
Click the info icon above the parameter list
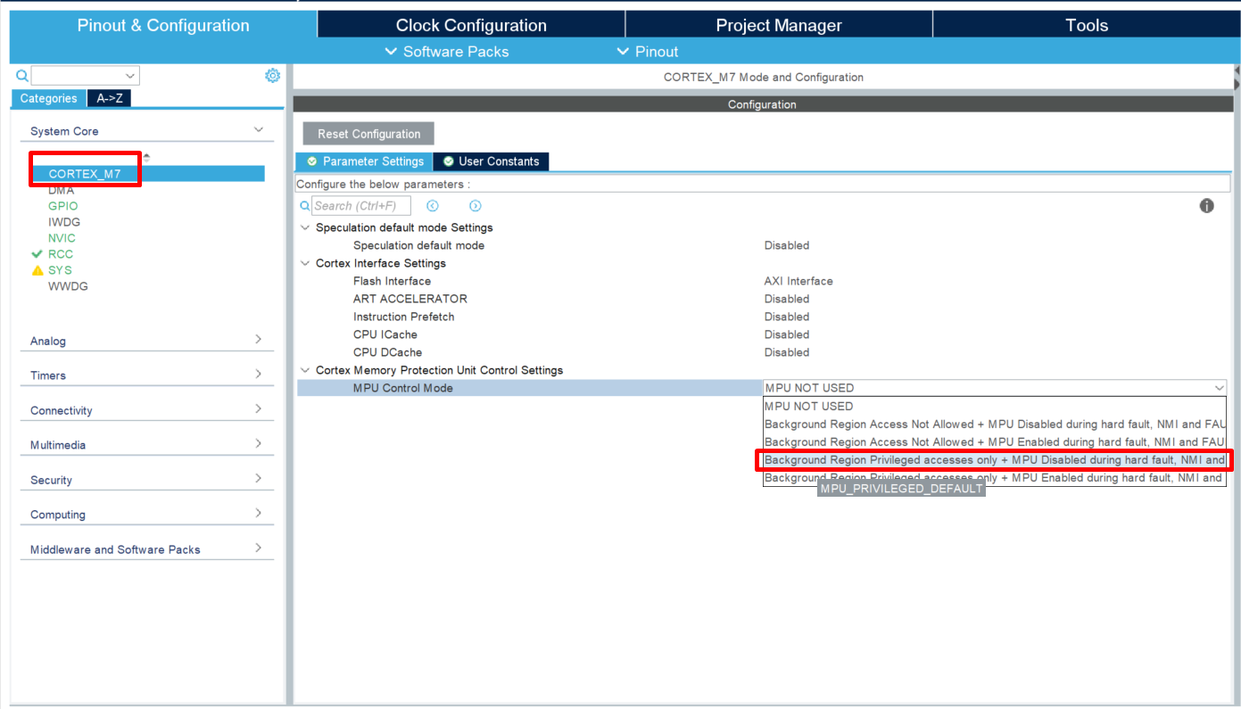tap(1206, 205)
